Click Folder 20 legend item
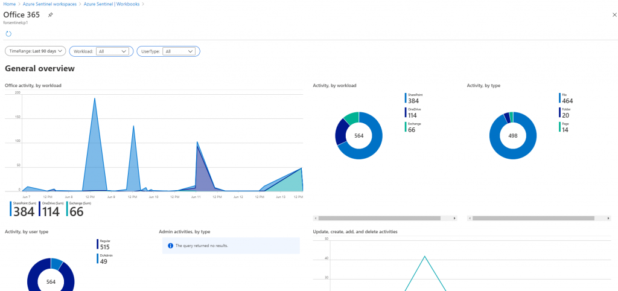 [564, 113]
